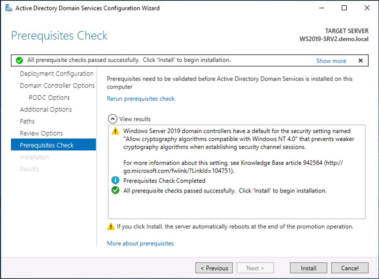The height and width of the screenshot is (279, 379).
Task: Open Domain Controller Options page
Action: point(57,86)
